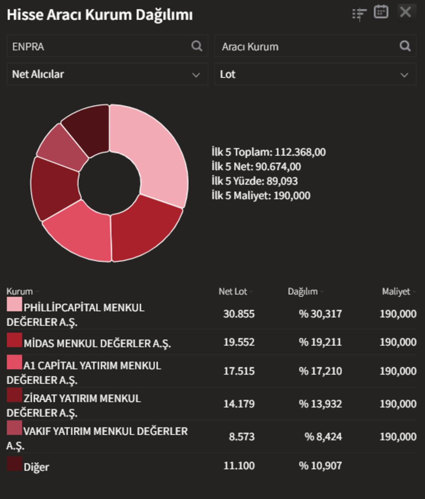Click inside the ENPRA symbol input field

[89, 46]
